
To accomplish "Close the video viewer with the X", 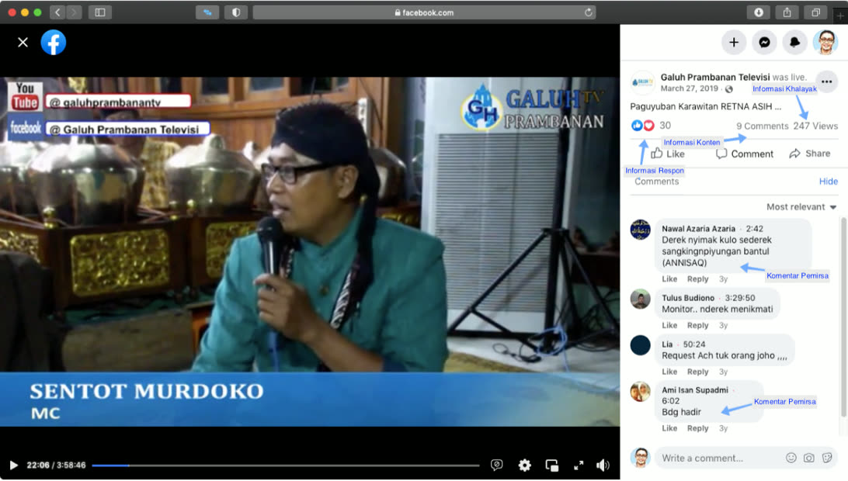I will point(23,42).
